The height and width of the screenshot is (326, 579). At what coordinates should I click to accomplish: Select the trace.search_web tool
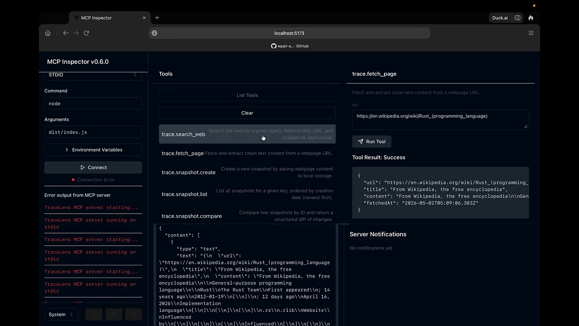tap(247, 134)
